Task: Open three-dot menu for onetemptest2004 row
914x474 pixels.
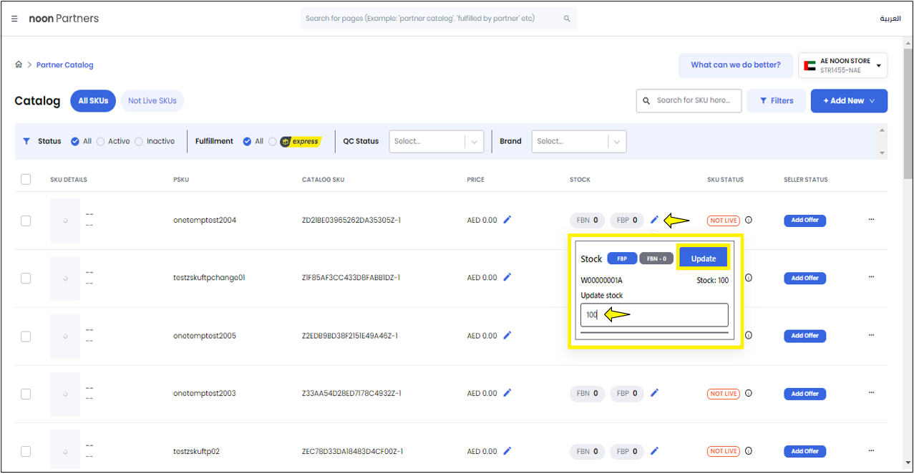Action: [871, 220]
